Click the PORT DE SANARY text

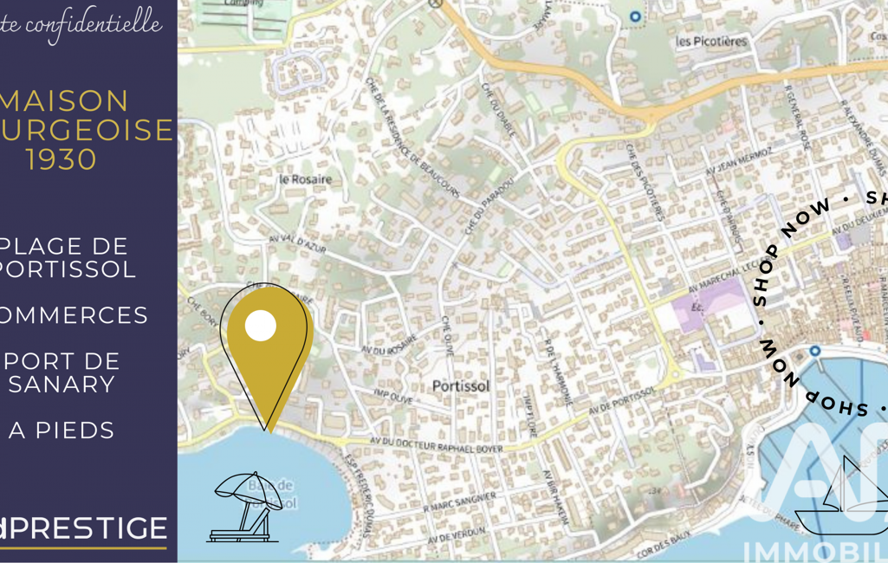[62, 372]
